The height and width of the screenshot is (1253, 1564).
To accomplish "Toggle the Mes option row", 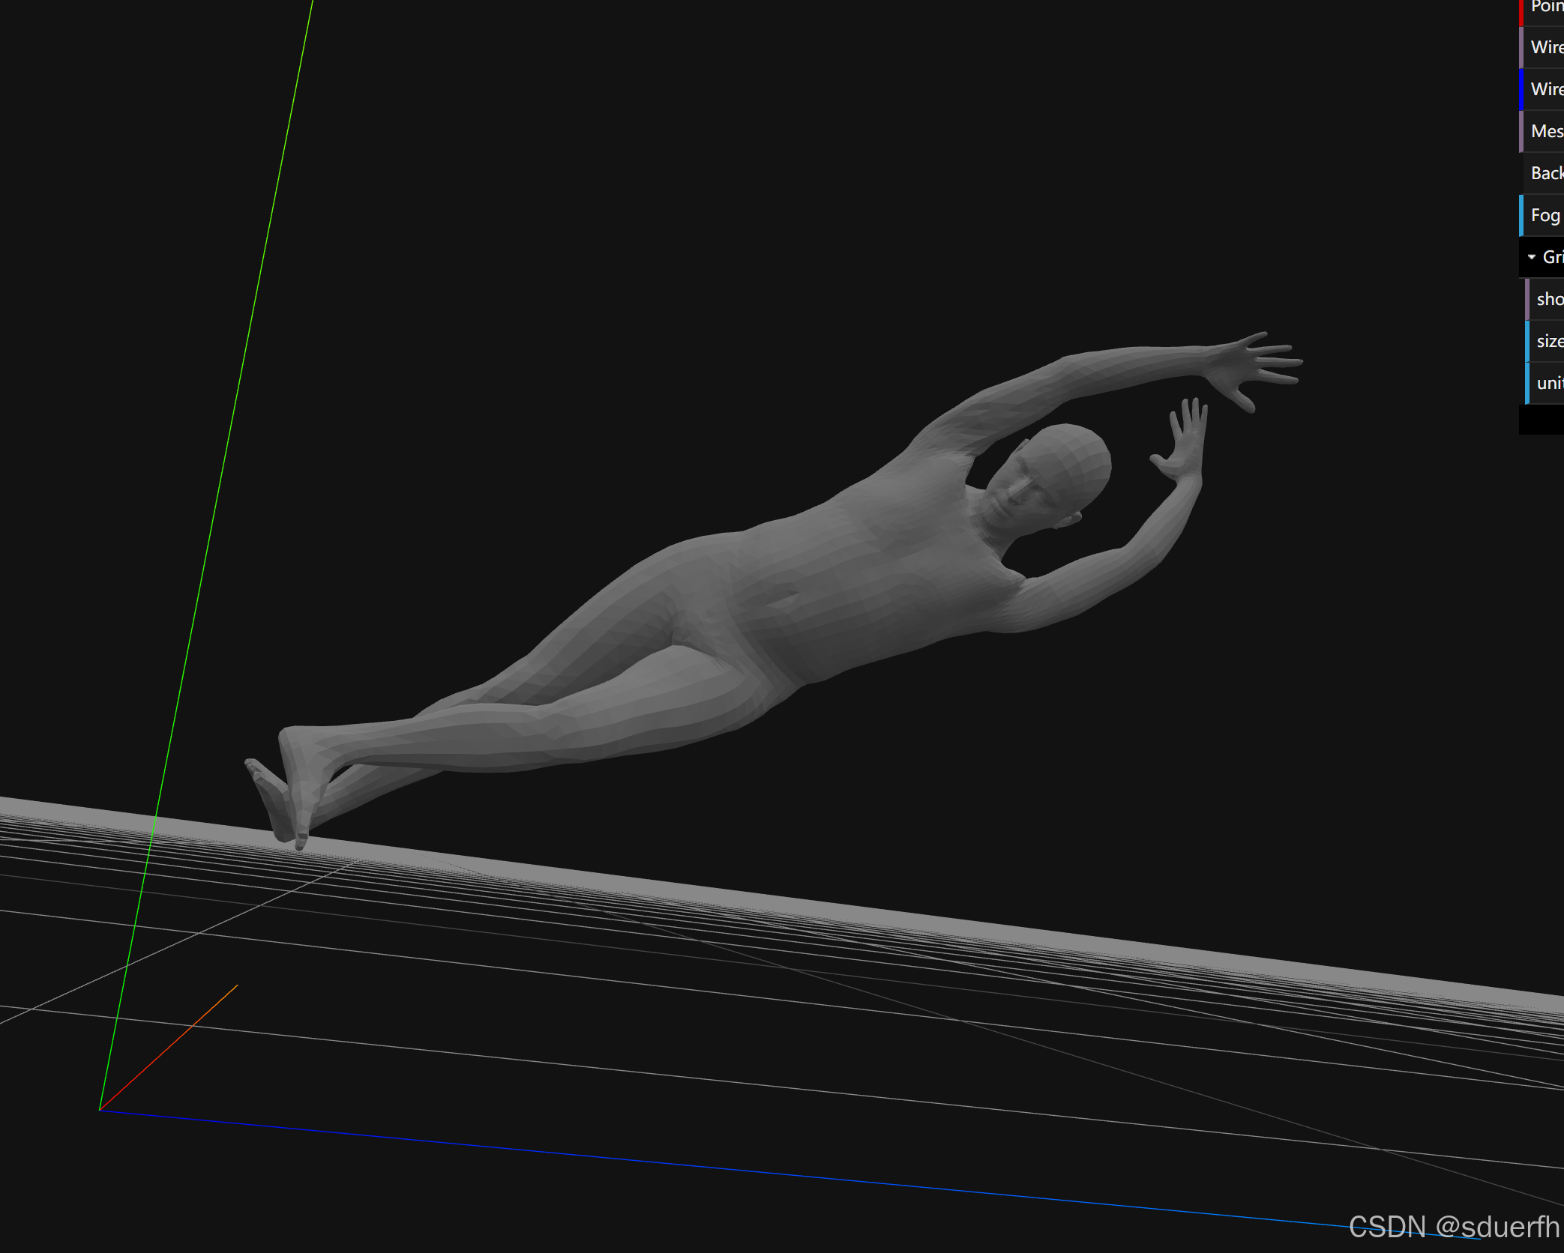I will (1546, 131).
